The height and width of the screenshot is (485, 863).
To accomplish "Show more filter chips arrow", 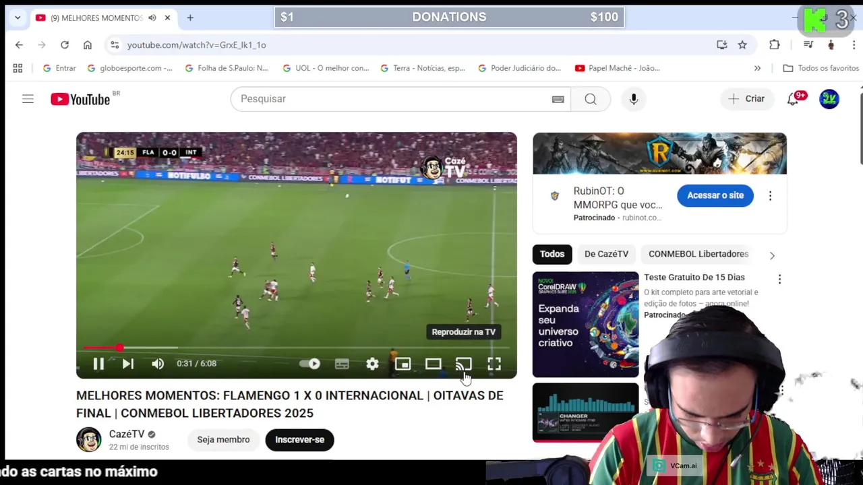I will tap(772, 255).
